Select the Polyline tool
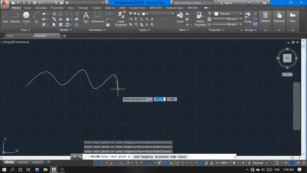 [15, 17]
